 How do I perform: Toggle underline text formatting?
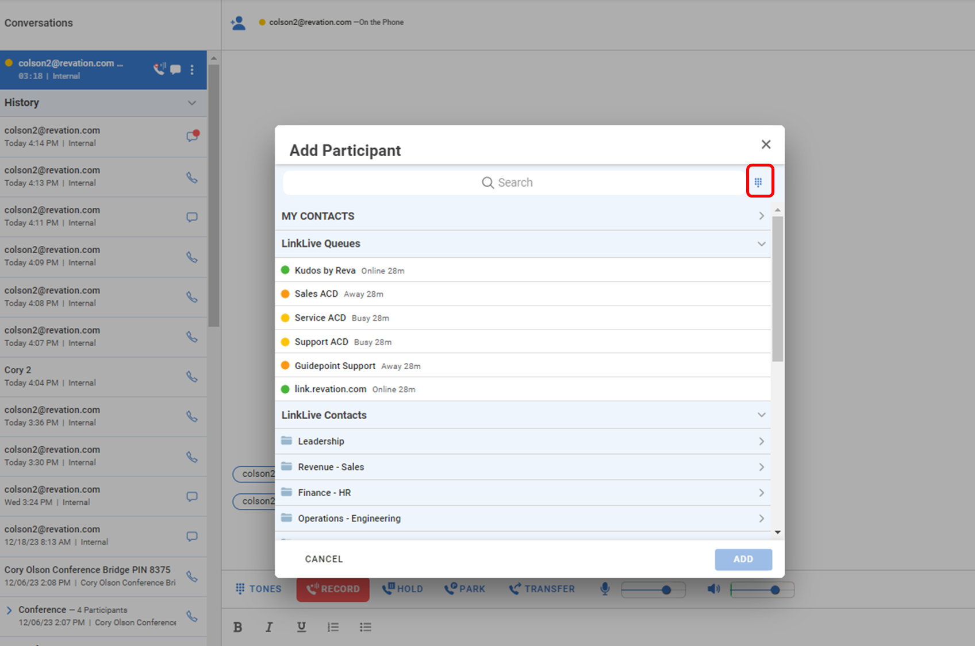point(301,627)
